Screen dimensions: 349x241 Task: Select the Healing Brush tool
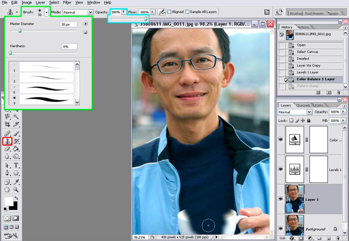point(7,134)
